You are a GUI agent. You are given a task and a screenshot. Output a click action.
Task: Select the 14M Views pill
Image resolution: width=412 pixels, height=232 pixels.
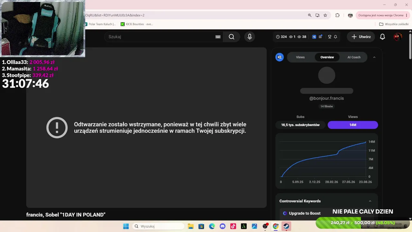coord(353,125)
